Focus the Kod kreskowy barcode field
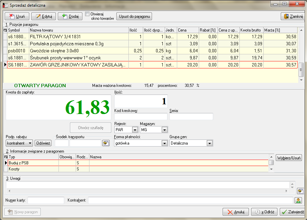This screenshot has height=220, width=307. coord(141,116)
